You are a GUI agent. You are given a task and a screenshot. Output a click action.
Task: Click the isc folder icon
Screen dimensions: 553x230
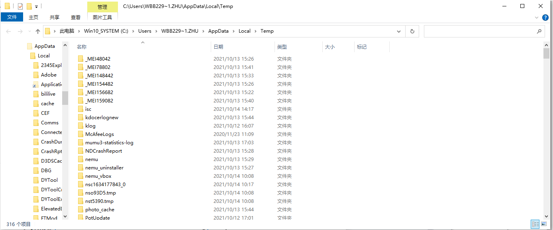[80, 109]
